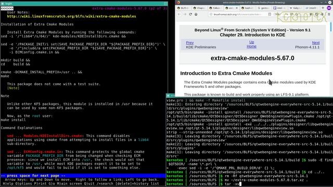The width and height of the screenshot is (333, 187).
Task: Click the 'extra-cmake-modules-5.67.0' page heading
Action: pos(252,58)
